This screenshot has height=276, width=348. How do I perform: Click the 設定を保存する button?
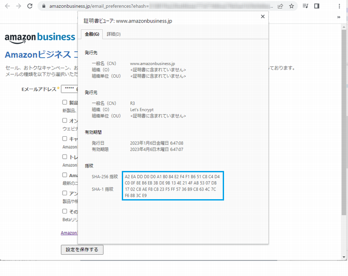point(82,250)
